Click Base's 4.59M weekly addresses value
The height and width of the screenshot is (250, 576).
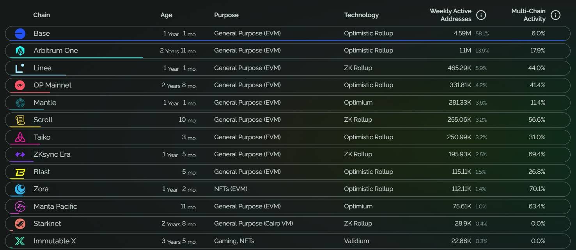(463, 33)
